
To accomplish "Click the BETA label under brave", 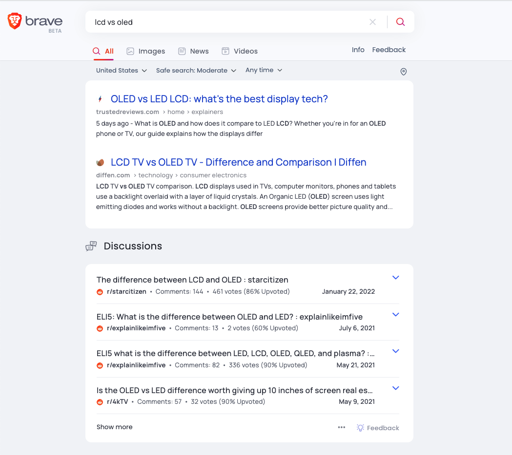I will [55, 31].
